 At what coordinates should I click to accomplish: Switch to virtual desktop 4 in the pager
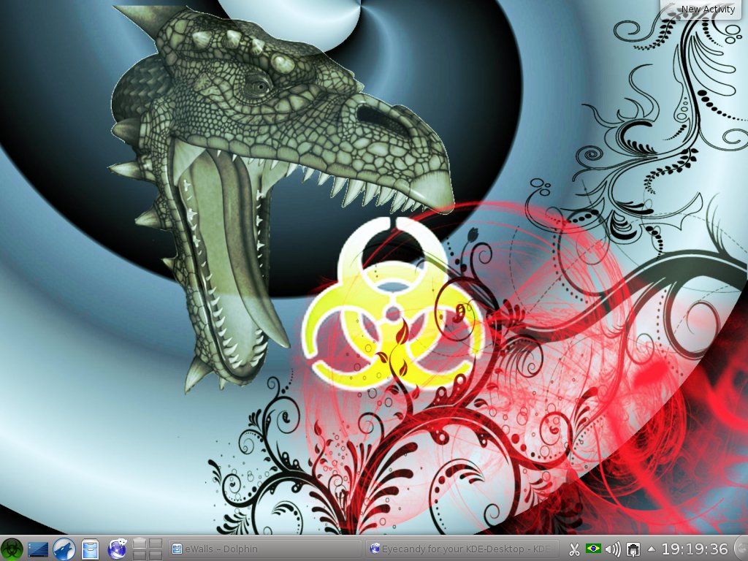155,555
